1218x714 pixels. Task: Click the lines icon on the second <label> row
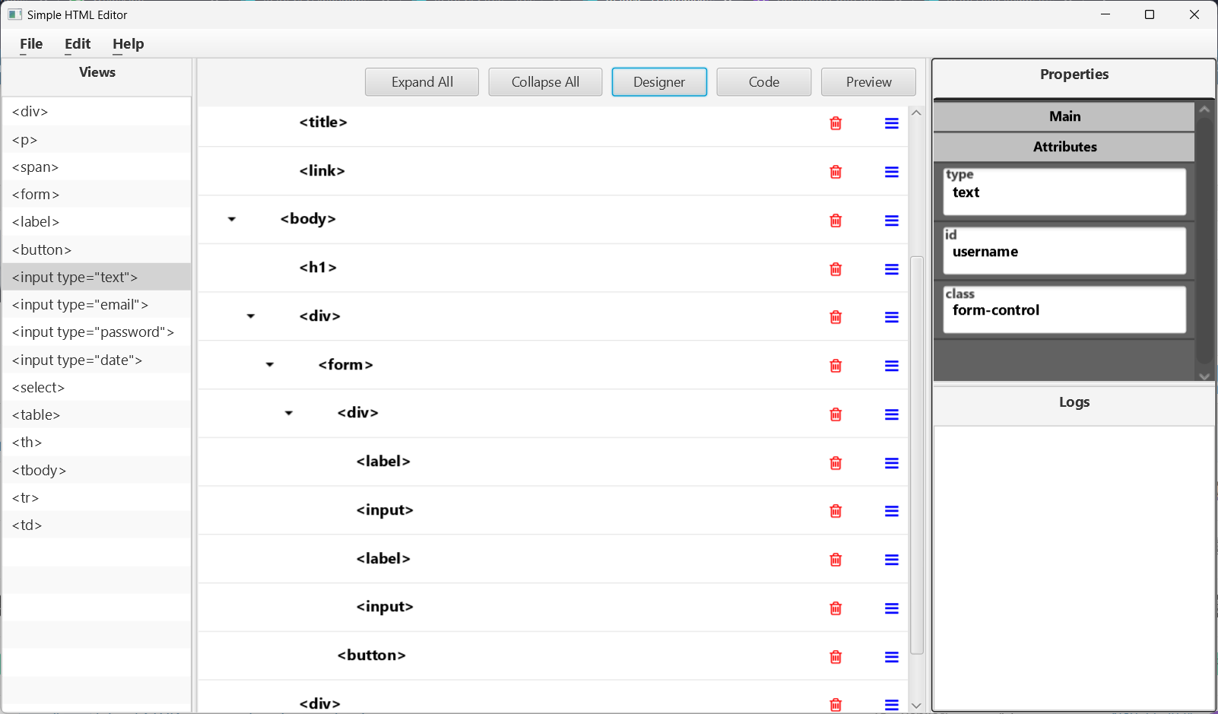pyautogui.click(x=892, y=560)
